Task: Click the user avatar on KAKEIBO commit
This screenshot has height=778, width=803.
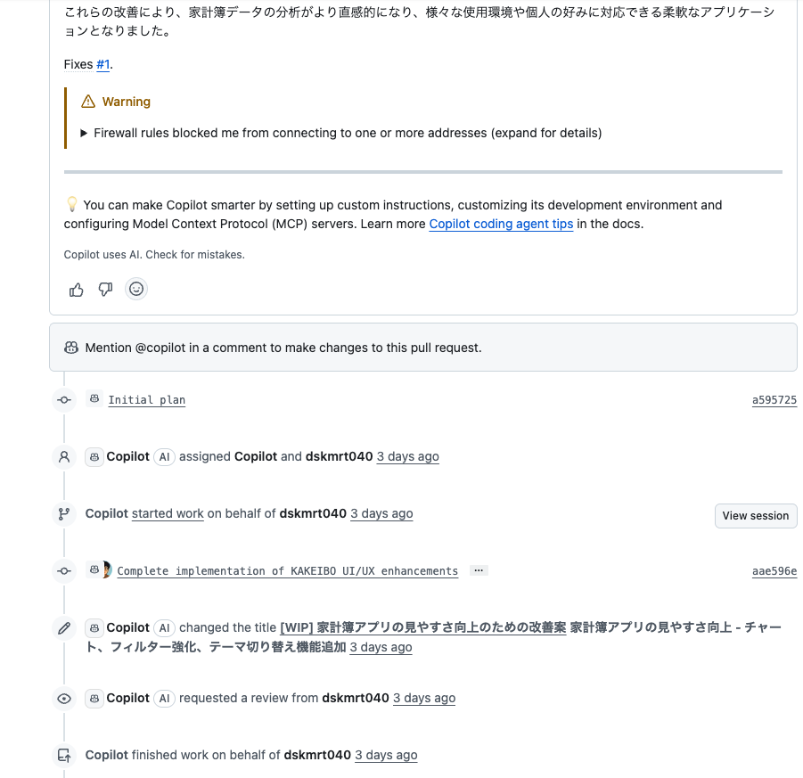Action: click(108, 569)
